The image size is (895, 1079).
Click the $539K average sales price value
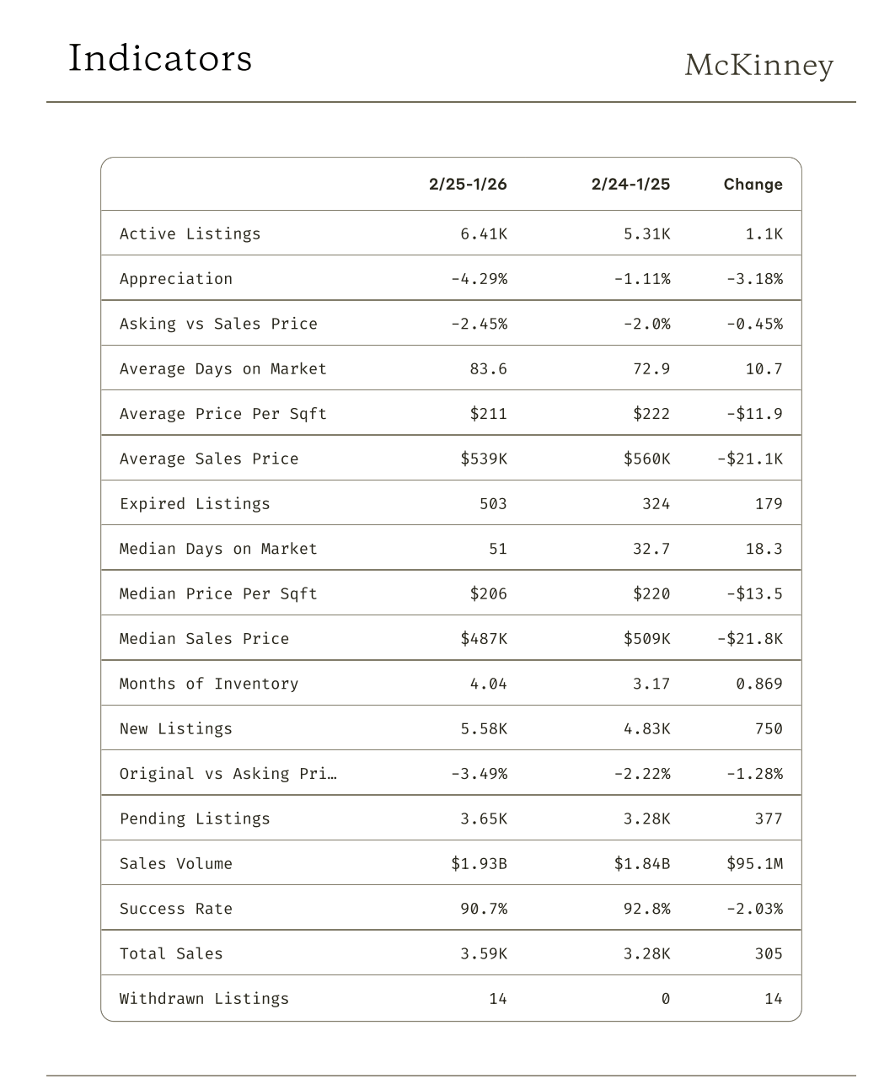pos(484,459)
